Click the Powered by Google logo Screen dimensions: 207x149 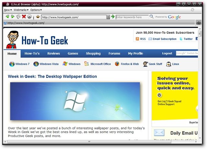pos(168,17)
